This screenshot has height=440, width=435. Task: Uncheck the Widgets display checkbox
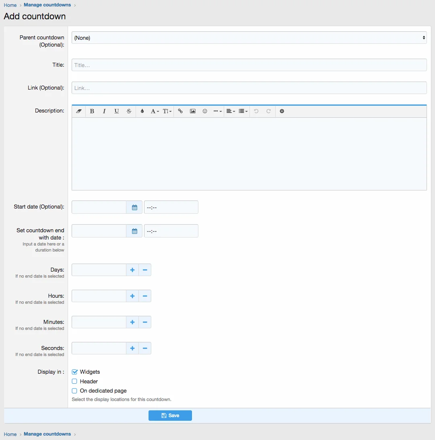click(x=74, y=372)
